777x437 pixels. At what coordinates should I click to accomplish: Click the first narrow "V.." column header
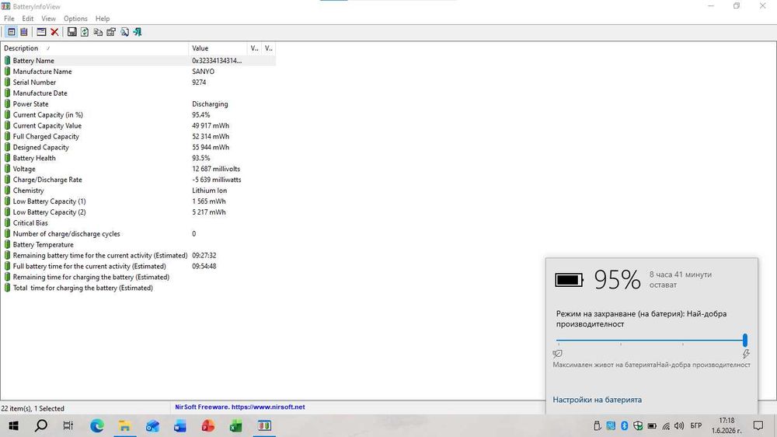point(254,48)
